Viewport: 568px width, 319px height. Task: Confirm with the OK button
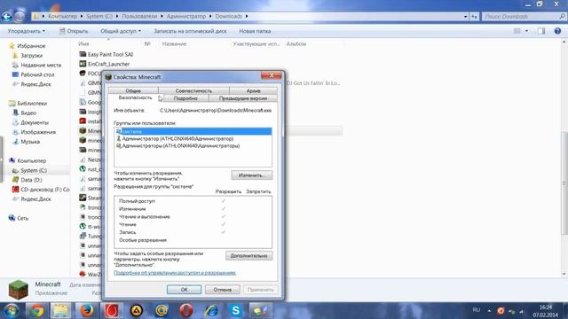[184, 290]
